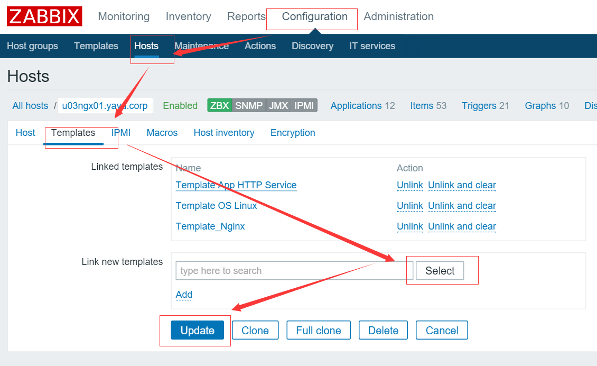Image resolution: width=597 pixels, height=366 pixels.
Task: Click the ZABBIX logo
Action: [x=44, y=16]
